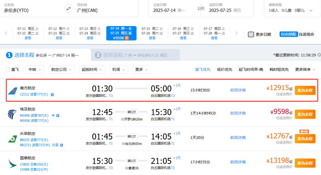Select the 选择返程 tab
This screenshot has width=321, height=175.
click(x=135, y=55)
